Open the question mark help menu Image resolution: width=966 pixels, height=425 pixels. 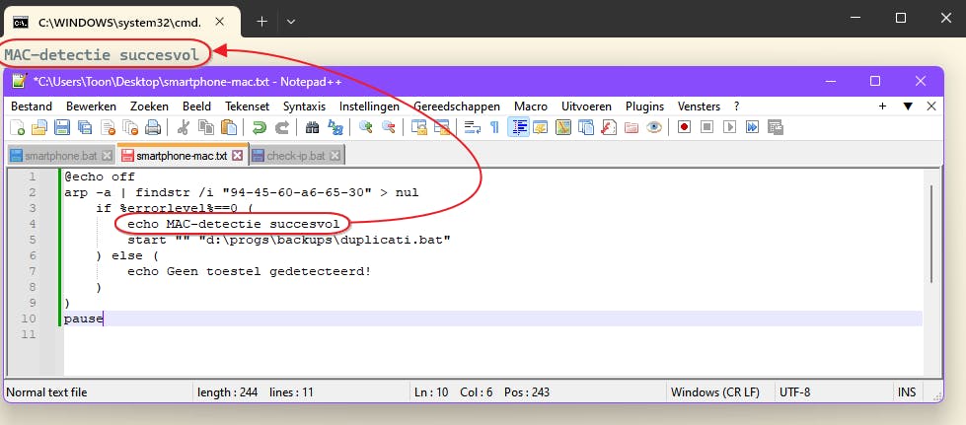[x=736, y=106]
